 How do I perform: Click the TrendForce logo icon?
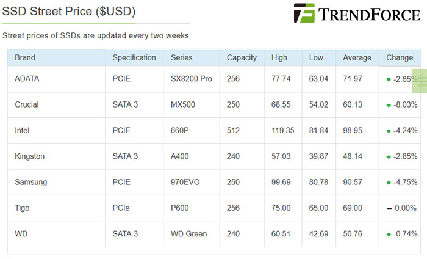(x=304, y=13)
